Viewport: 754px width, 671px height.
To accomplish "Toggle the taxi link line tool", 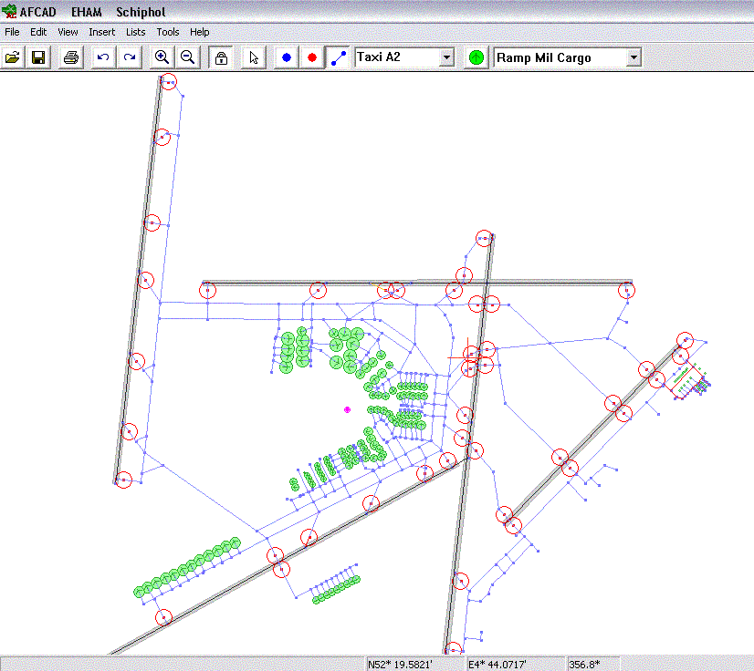I will click(338, 57).
